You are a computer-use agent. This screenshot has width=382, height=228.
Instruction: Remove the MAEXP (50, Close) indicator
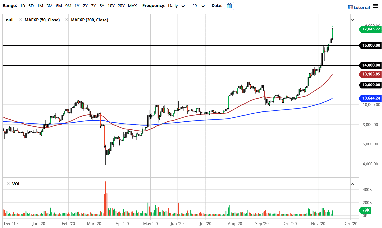point(21,20)
